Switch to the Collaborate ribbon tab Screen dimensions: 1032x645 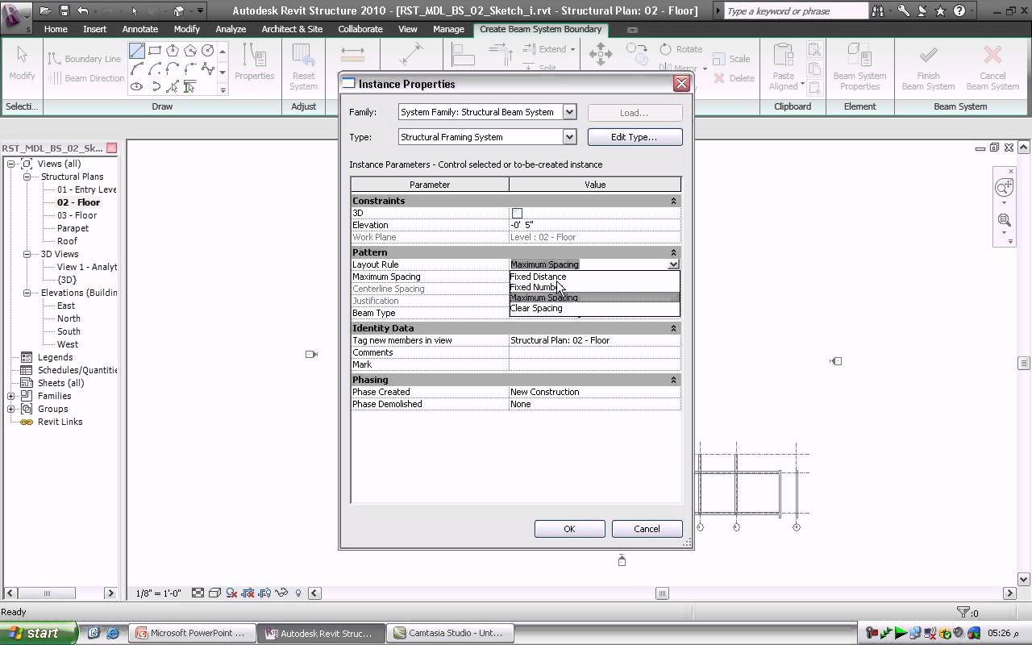click(x=360, y=29)
